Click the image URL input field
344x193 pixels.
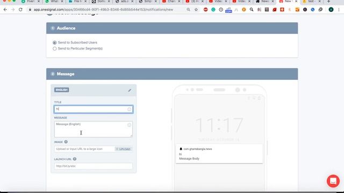(x=84, y=149)
